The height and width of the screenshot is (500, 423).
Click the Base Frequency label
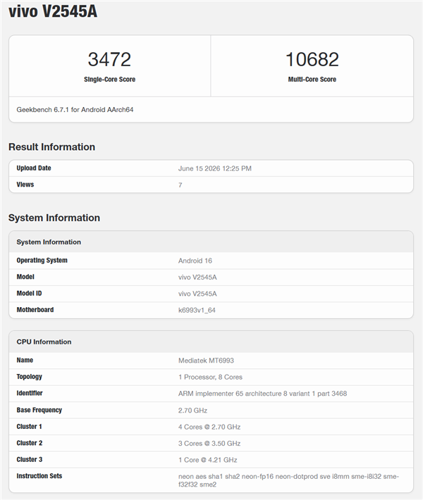point(39,410)
